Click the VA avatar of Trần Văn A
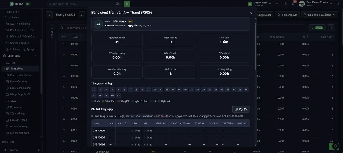 (x=98, y=24)
